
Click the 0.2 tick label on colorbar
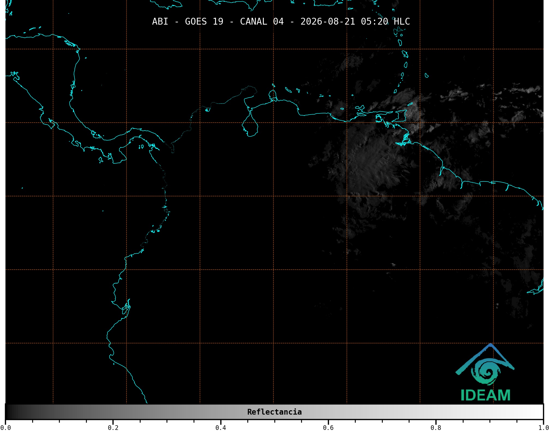pos(113,427)
